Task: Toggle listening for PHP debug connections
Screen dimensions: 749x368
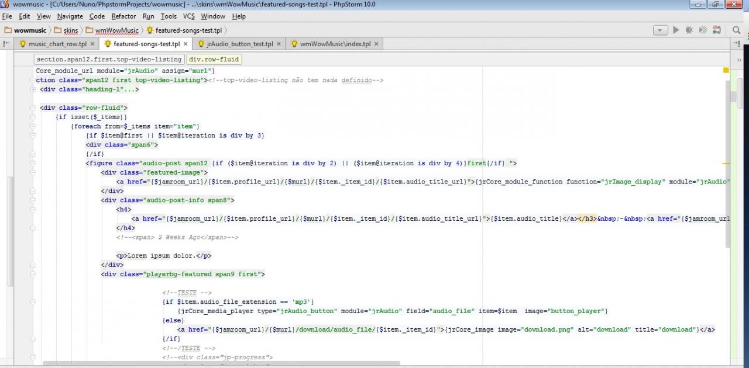Action: point(717,30)
